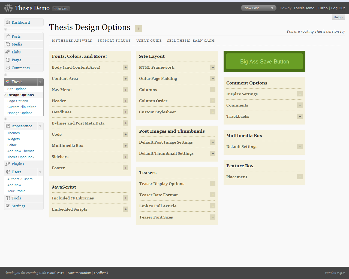349x279 pixels.
Task: Click the Settings icon in sidebar
Action: click(8, 206)
